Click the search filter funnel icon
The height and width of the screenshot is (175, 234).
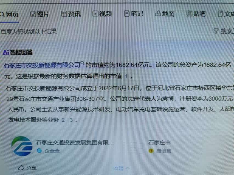(216, 31)
